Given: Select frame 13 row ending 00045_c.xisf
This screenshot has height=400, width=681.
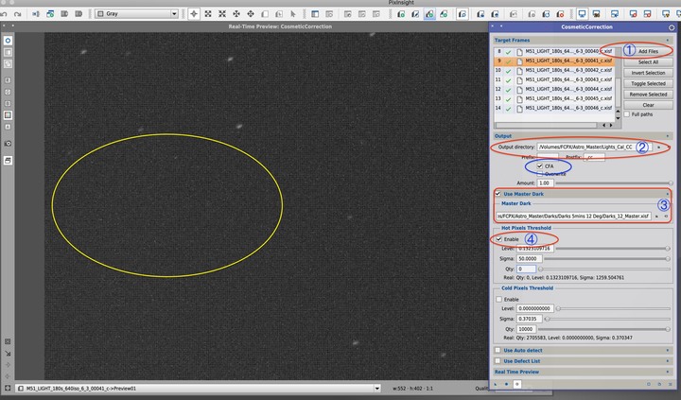Looking at the screenshot, I should click(x=554, y=98).
